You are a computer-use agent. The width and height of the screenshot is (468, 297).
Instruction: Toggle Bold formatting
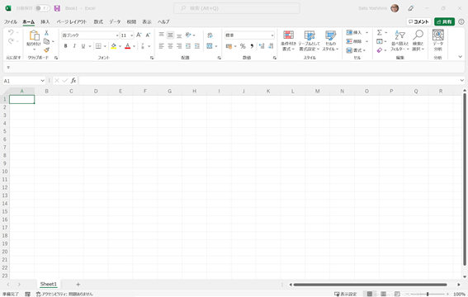(66, 46)
